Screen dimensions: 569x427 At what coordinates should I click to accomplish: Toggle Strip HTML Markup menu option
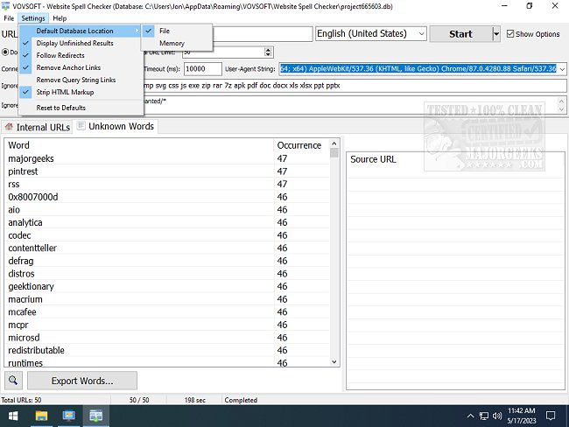click(x=81, y=92)
